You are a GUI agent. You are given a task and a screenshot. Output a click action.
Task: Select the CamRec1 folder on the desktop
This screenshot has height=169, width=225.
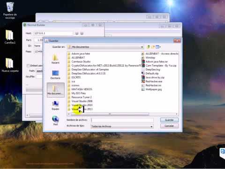(10, 37)
